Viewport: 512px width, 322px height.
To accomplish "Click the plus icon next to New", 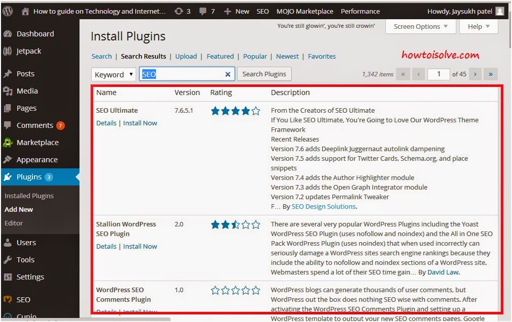I will 227,12.
